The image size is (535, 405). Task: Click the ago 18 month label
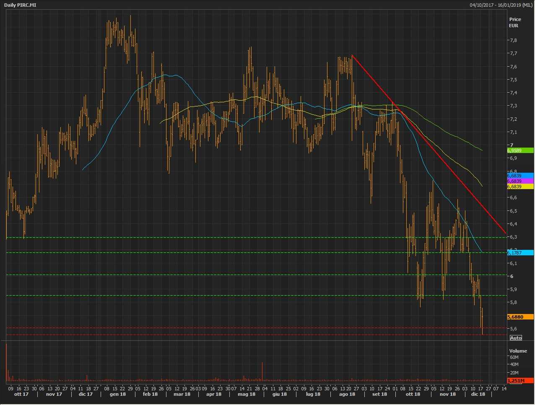pos(347,394)
